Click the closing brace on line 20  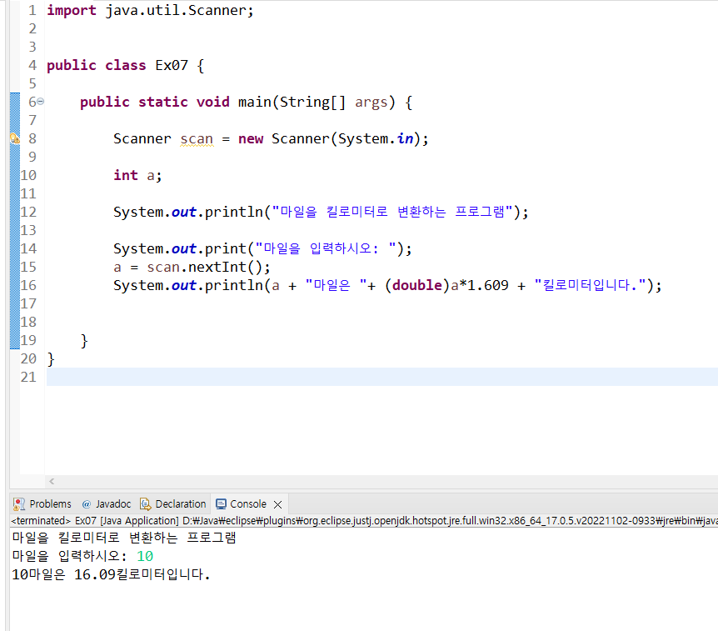[x=51, y=358]
